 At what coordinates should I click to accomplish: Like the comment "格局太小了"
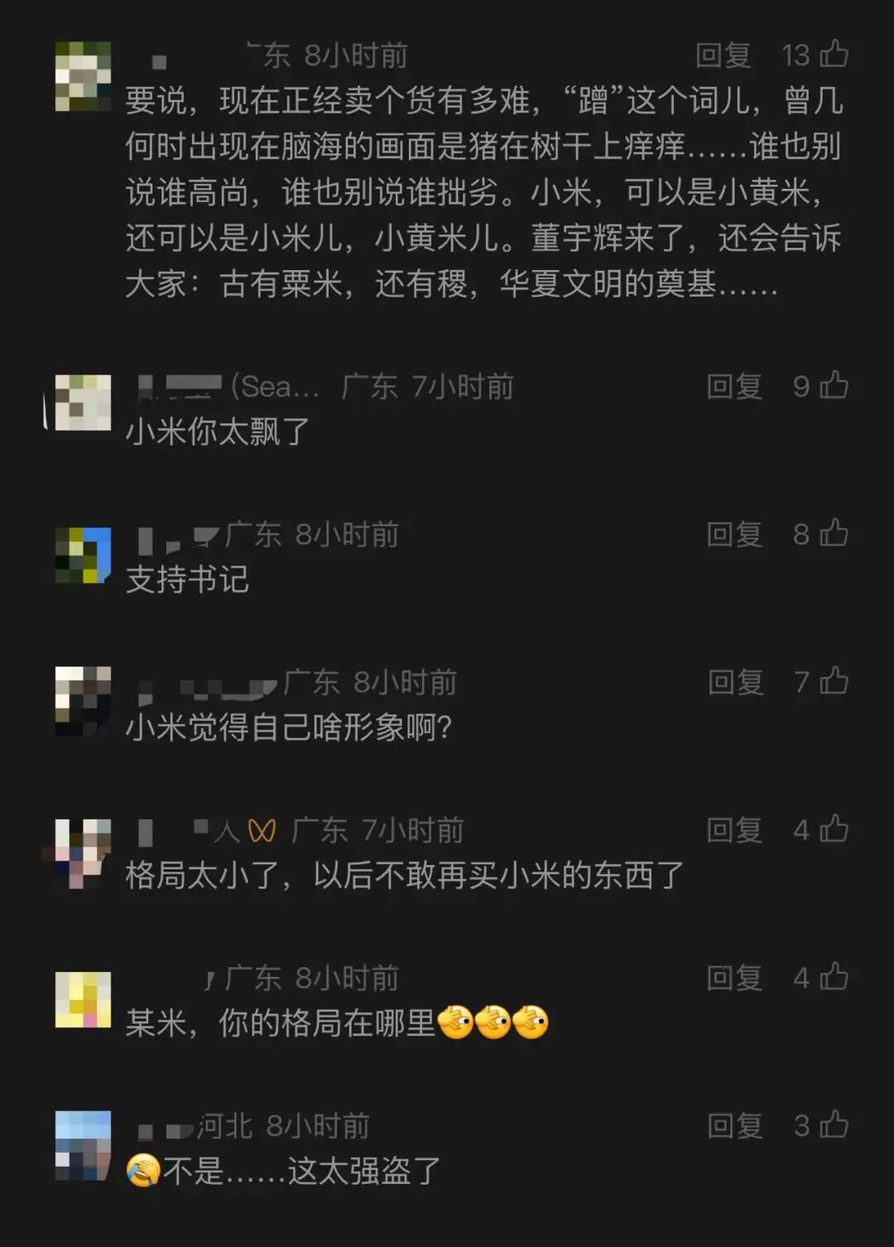click(x=834, y=829)
